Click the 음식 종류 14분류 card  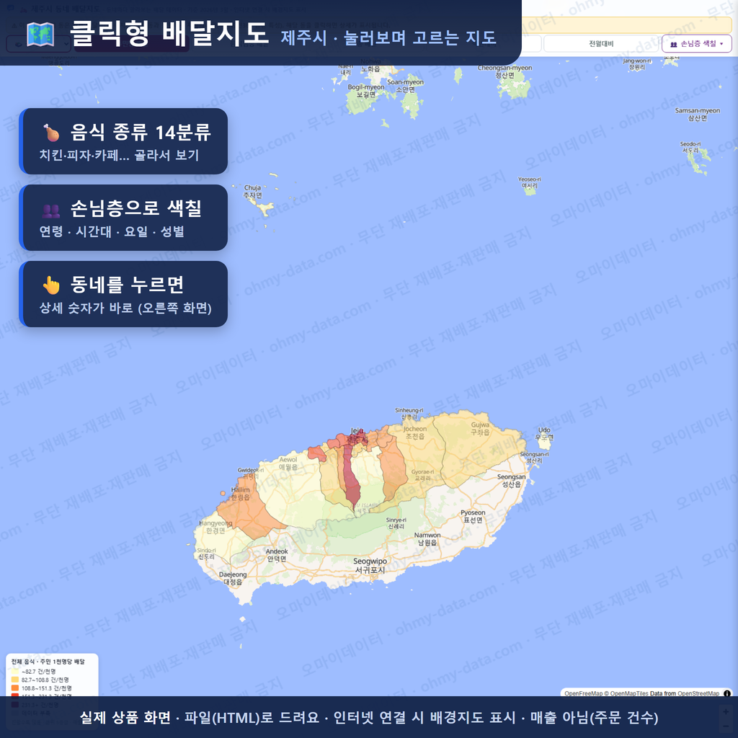[124, 141]
